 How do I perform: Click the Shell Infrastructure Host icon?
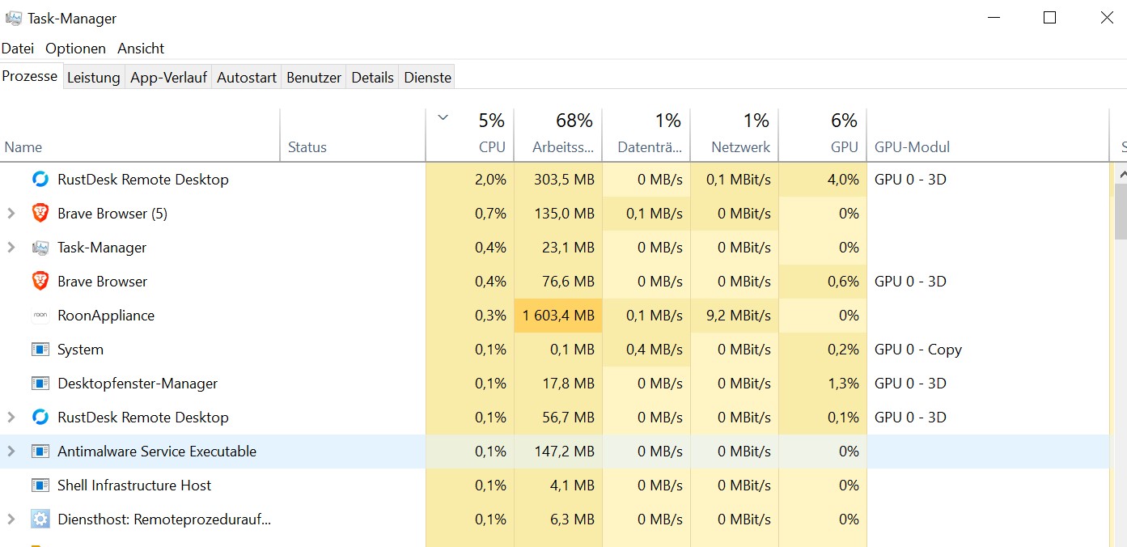(40, 486)
